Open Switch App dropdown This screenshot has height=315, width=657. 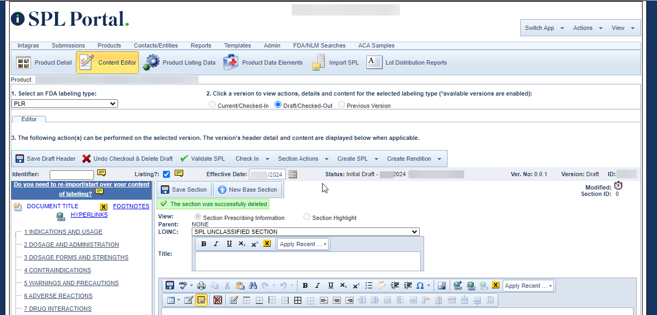544,28
